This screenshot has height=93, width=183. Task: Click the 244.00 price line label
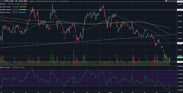click(x=180, y=43)
